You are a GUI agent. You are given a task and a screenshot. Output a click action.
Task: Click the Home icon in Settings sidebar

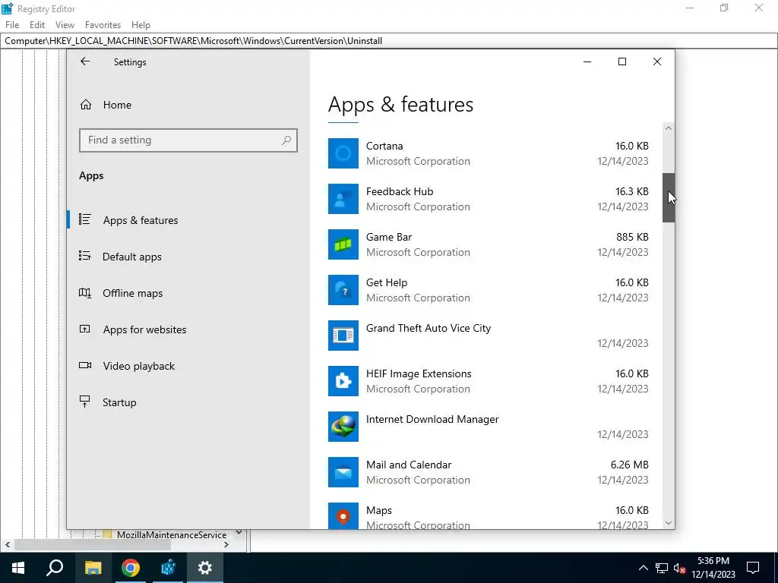86,105
